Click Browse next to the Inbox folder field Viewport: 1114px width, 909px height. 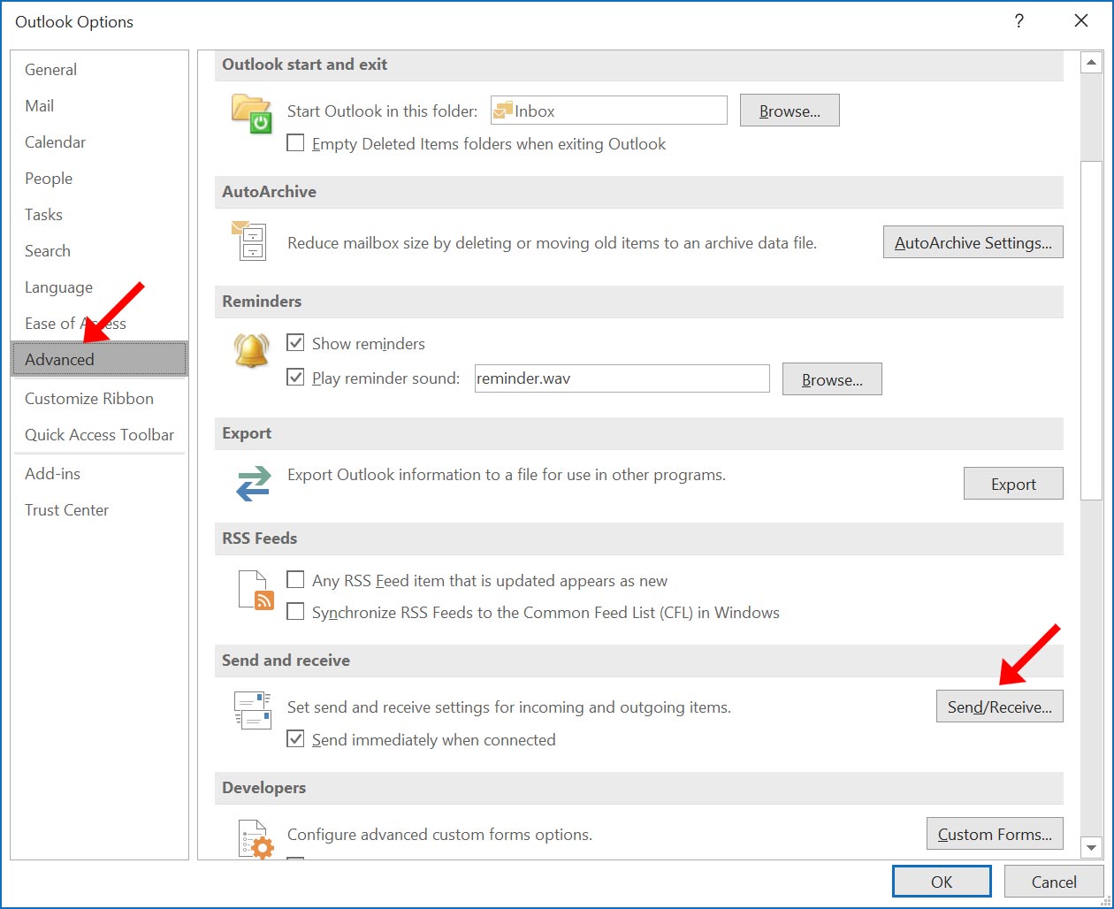pos(790,111)
